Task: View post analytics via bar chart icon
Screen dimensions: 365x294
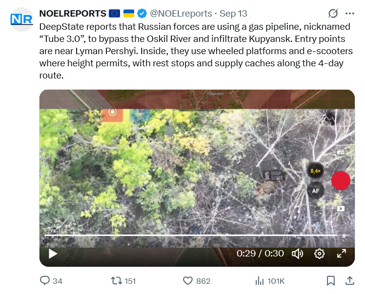Action: point(259,280)
